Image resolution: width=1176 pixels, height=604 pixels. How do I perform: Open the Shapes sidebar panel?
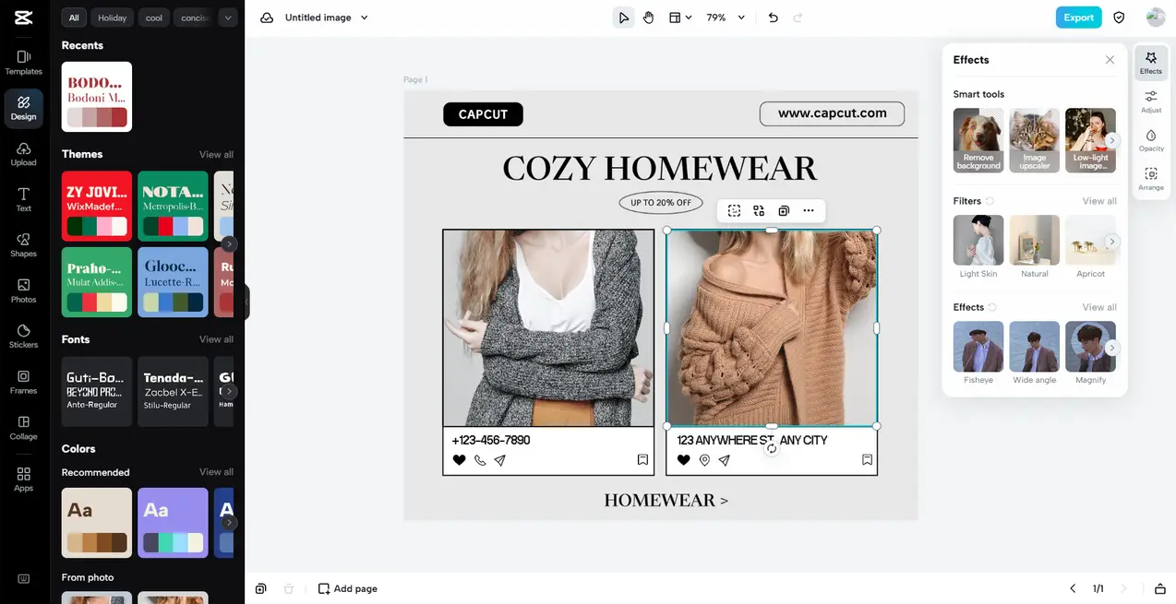(x=23, y=245)
